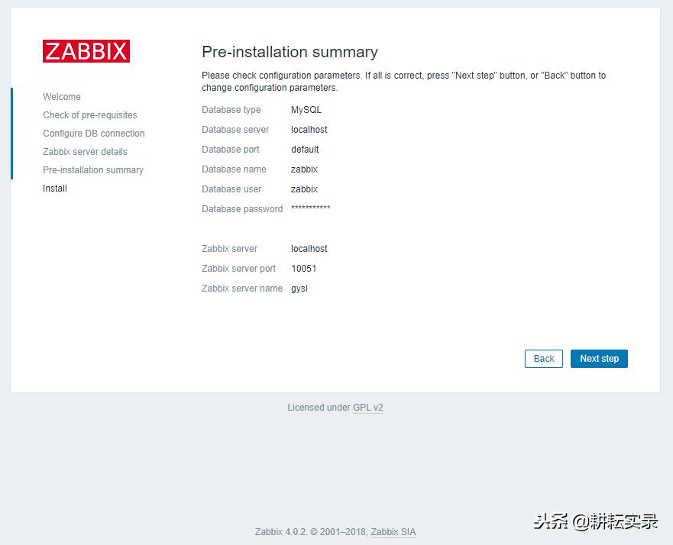The width and height of the screenshot is (673, 545).
Task: Visit the Zabbix SIA link
Action: 393,532
